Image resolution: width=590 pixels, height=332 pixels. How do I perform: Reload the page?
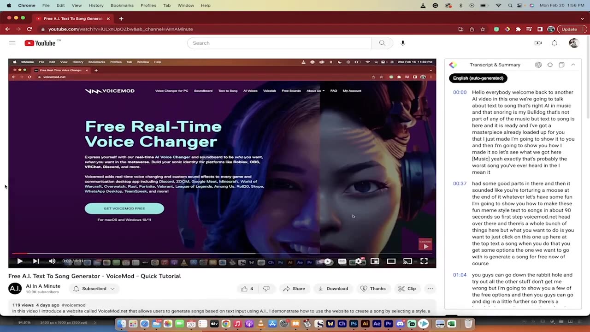point(29,29)
